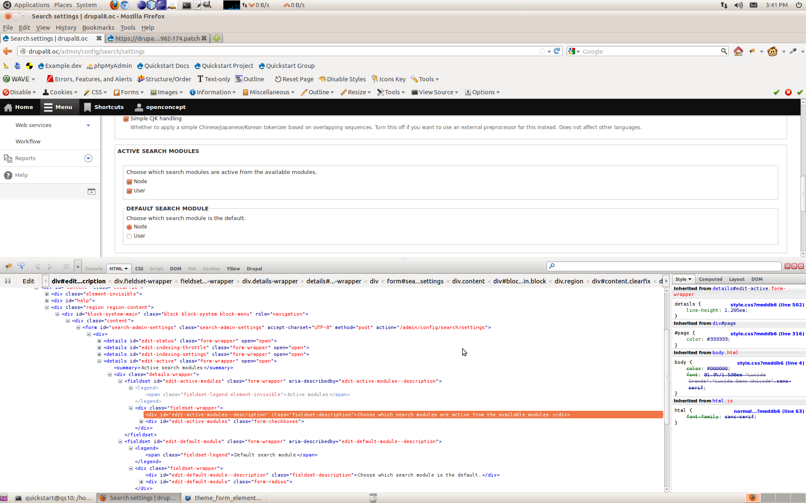This screenshot has height=503, width=806.
Task: Expand edit-active-modules form-checkboxes div
Action: tap(141, 421)
